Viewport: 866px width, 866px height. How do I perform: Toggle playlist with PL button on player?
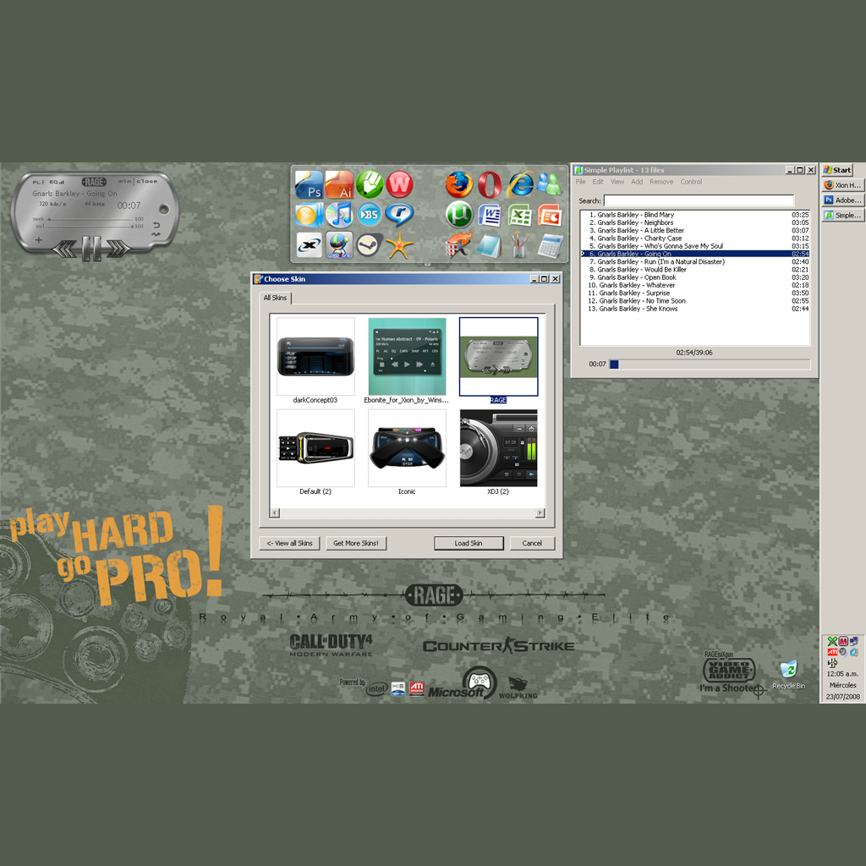point(38,182)
